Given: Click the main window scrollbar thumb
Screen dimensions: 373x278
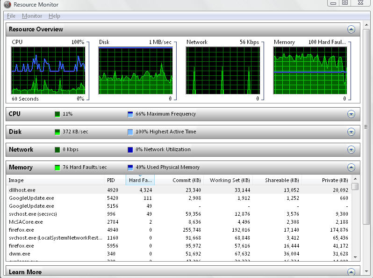Looking at the screenshot, I should 366,127.
